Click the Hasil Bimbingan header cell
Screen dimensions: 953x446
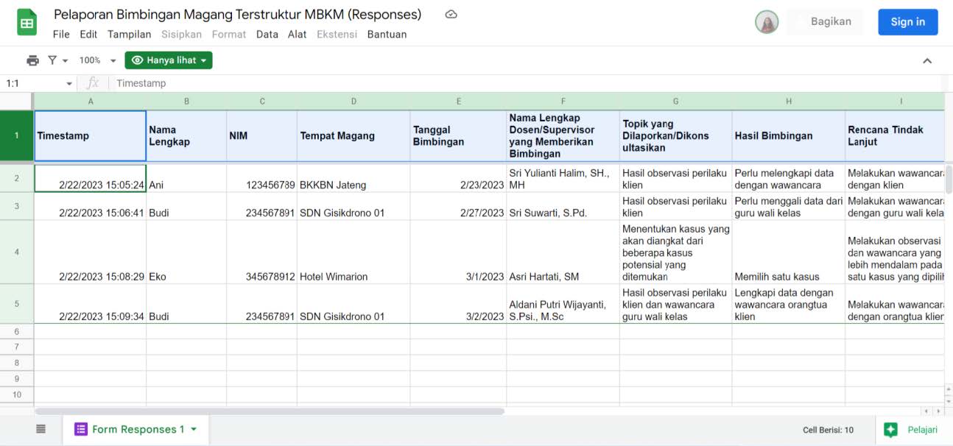tap(788, 135)
